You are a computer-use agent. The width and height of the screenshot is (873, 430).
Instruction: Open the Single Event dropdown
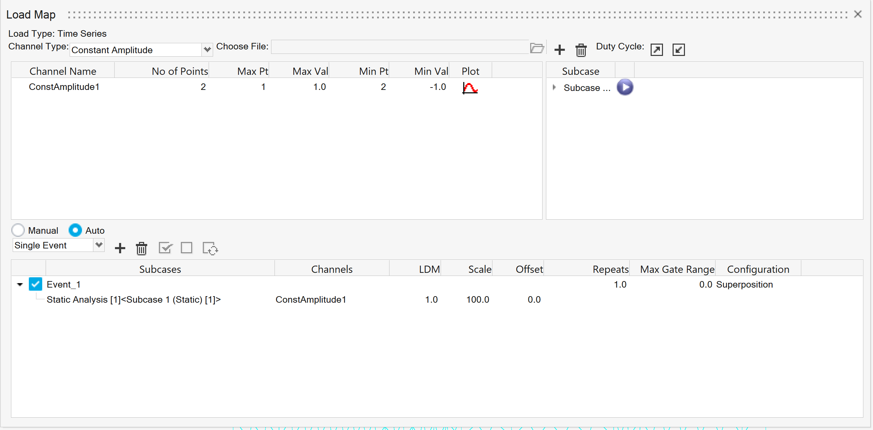coord(99,245)
